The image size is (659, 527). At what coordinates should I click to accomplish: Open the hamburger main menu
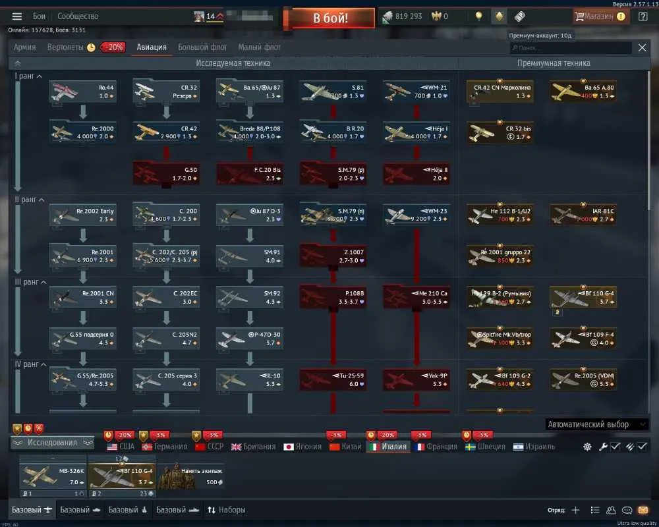17,16
